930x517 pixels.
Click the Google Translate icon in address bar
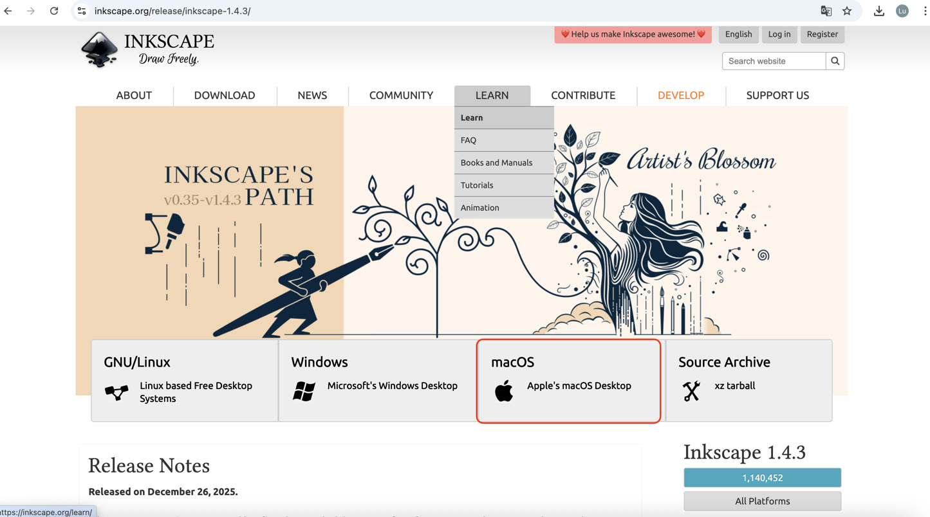[826, 11]
